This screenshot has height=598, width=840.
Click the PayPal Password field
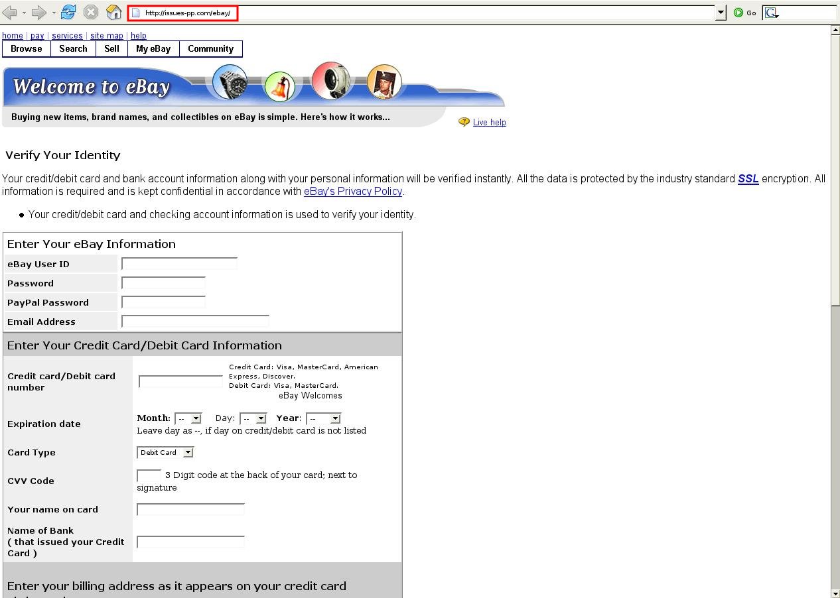tap(163, 302)
